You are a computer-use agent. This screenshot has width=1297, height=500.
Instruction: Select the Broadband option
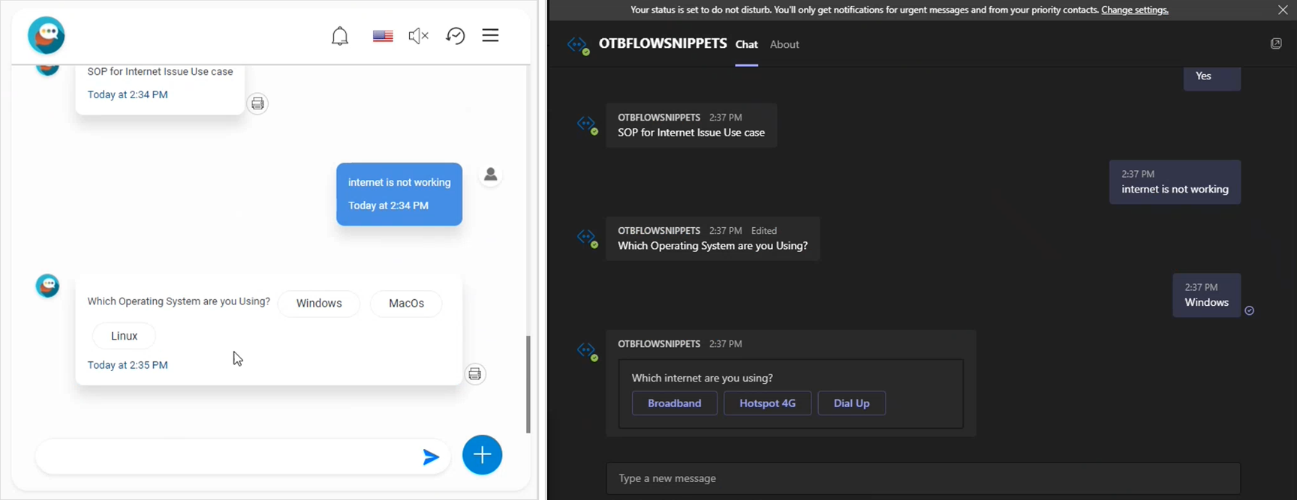[x=674, y=403]
